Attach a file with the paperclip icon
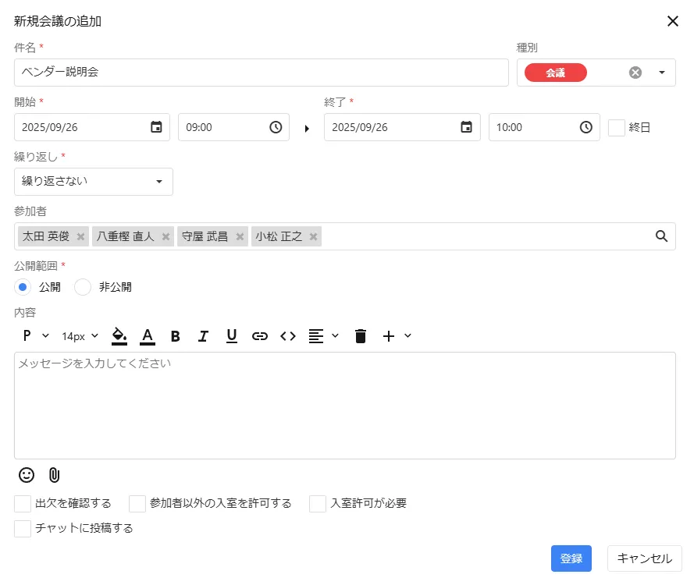Screen dimensions: 694x585 [x=53, y=475]
